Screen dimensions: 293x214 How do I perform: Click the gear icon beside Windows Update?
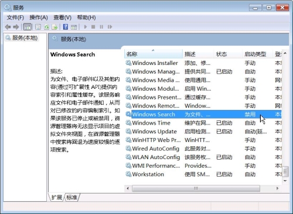point(128,132)
